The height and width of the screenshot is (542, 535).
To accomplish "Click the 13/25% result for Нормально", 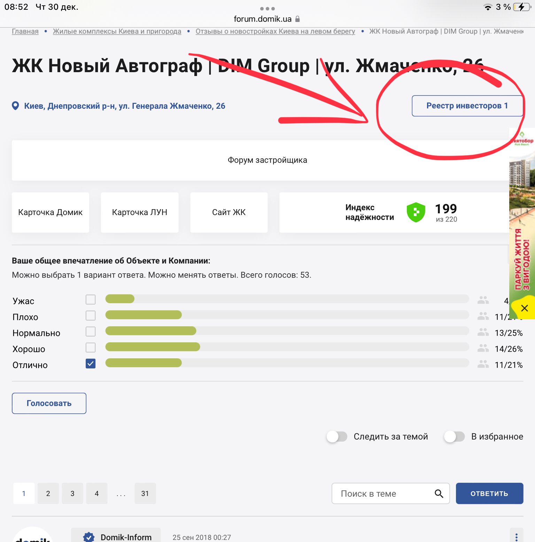I will [509, 333].
